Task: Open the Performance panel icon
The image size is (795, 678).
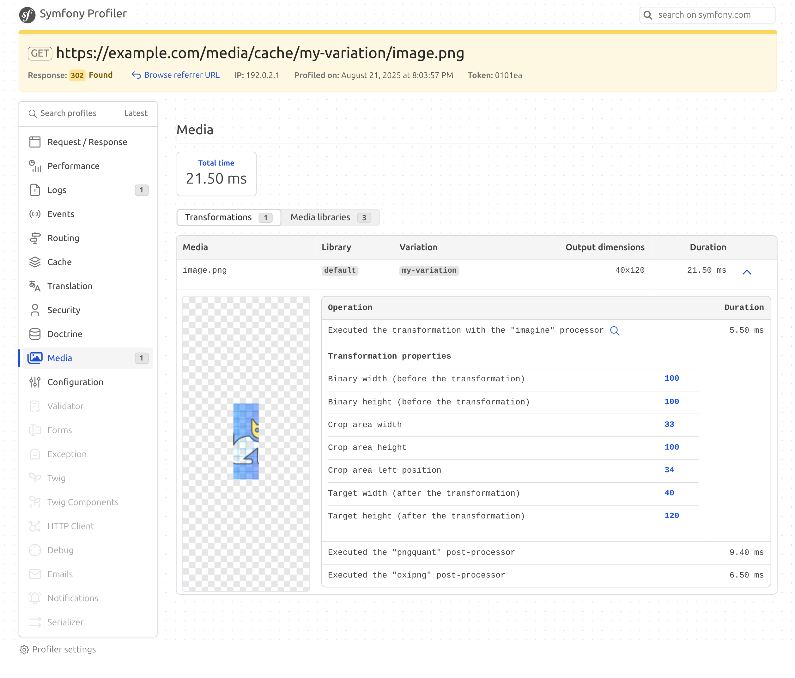Action: [x=35, y=166]
